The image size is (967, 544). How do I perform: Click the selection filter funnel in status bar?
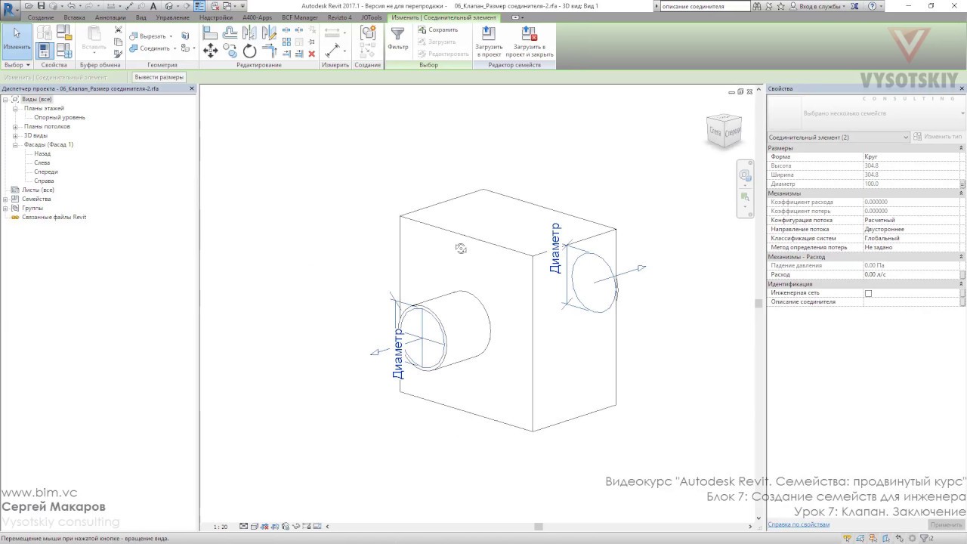924,538
